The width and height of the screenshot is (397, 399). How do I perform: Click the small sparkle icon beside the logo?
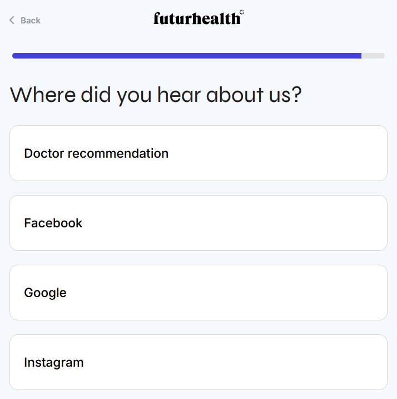[x=242, y=12]
